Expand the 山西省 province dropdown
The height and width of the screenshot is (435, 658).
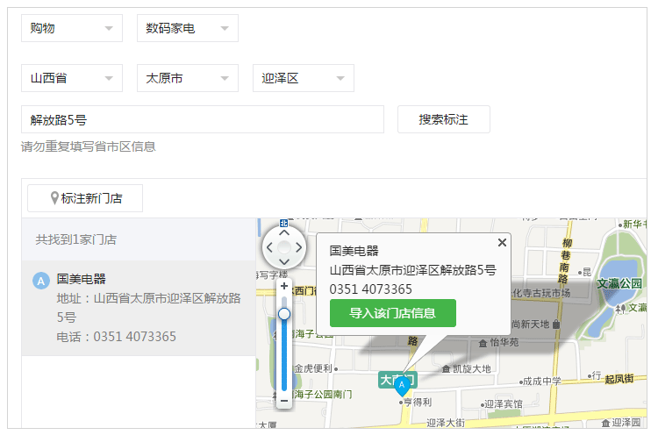pos(72,78)
